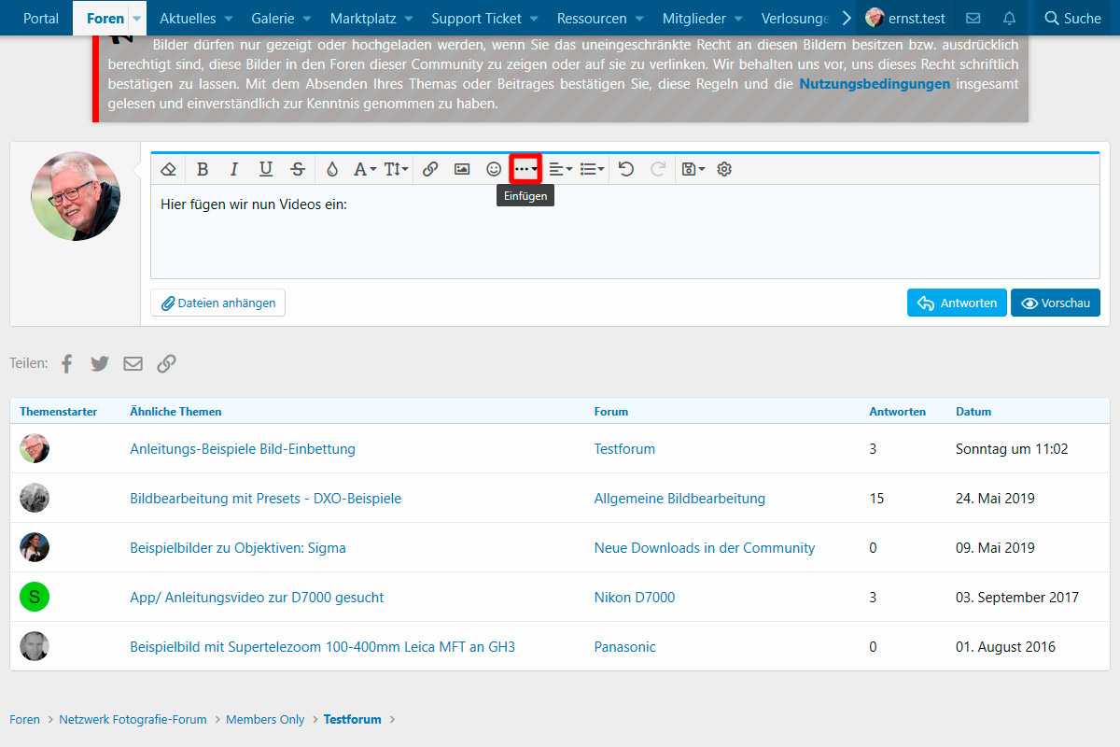Image resolution: width=1120 pixels, height=747 pixels.
Task: Toggle bold formatting
Action: coord(203,169)
